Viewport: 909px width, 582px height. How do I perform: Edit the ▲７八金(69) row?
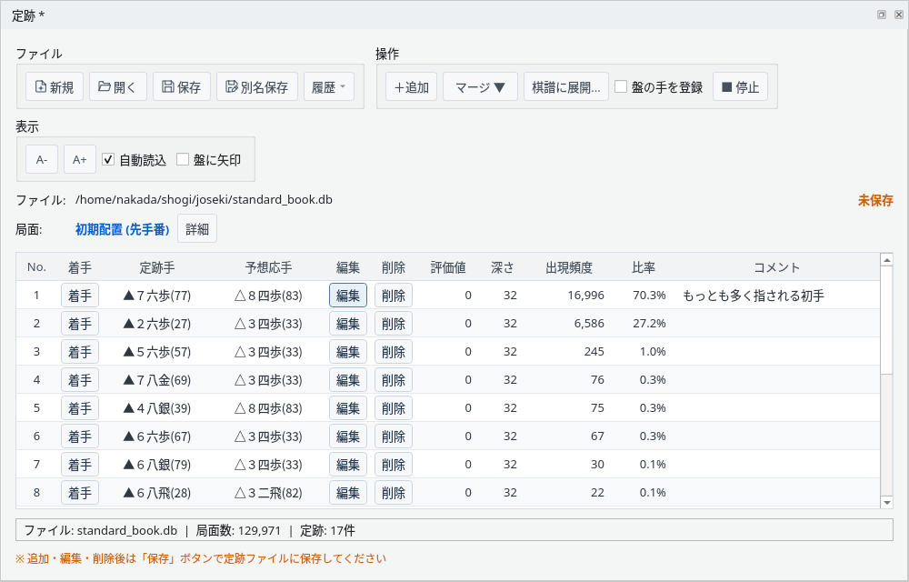348,380
